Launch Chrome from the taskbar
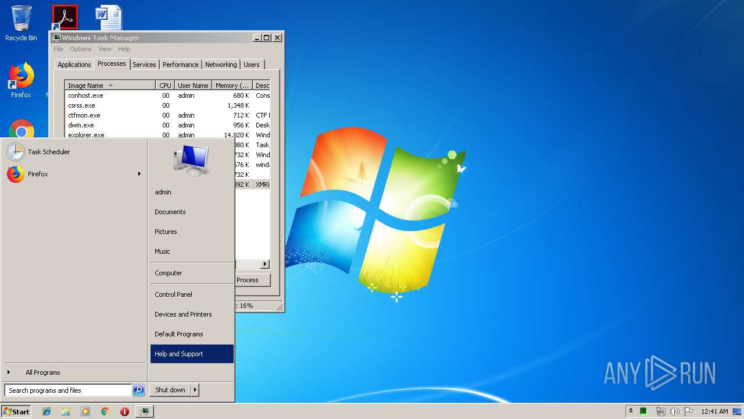Screen dimensions: 744x419 tap(105, 411)
